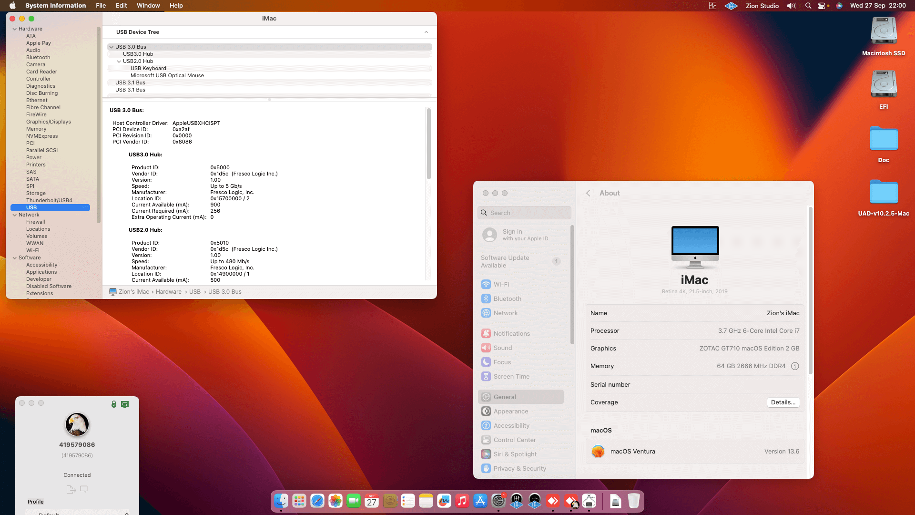Collapse the Hardware section in the sidebar
The image size is (915, 515).
(x=15, y=29)
